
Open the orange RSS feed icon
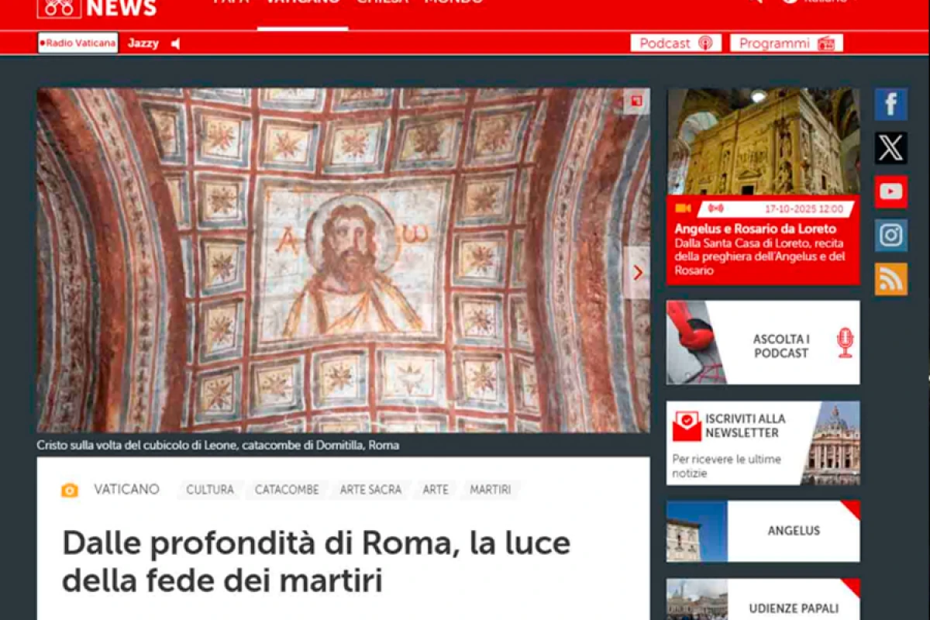890,279
